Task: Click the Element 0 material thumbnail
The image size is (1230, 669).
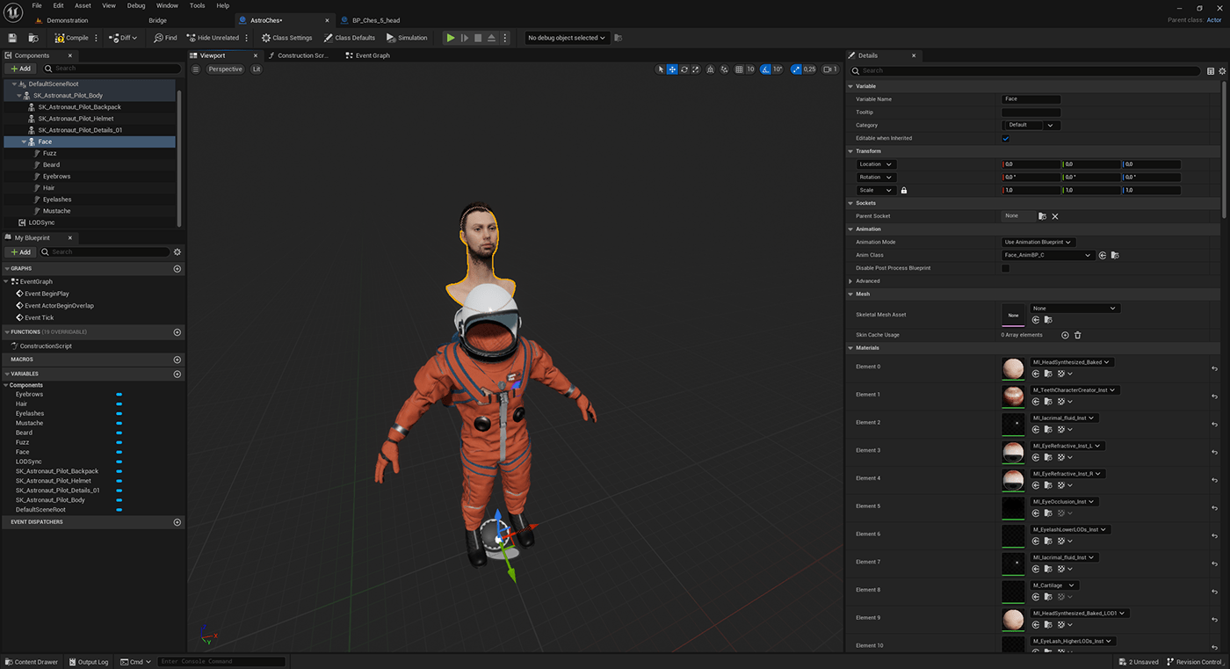Action: click(x=1013, y=369)
